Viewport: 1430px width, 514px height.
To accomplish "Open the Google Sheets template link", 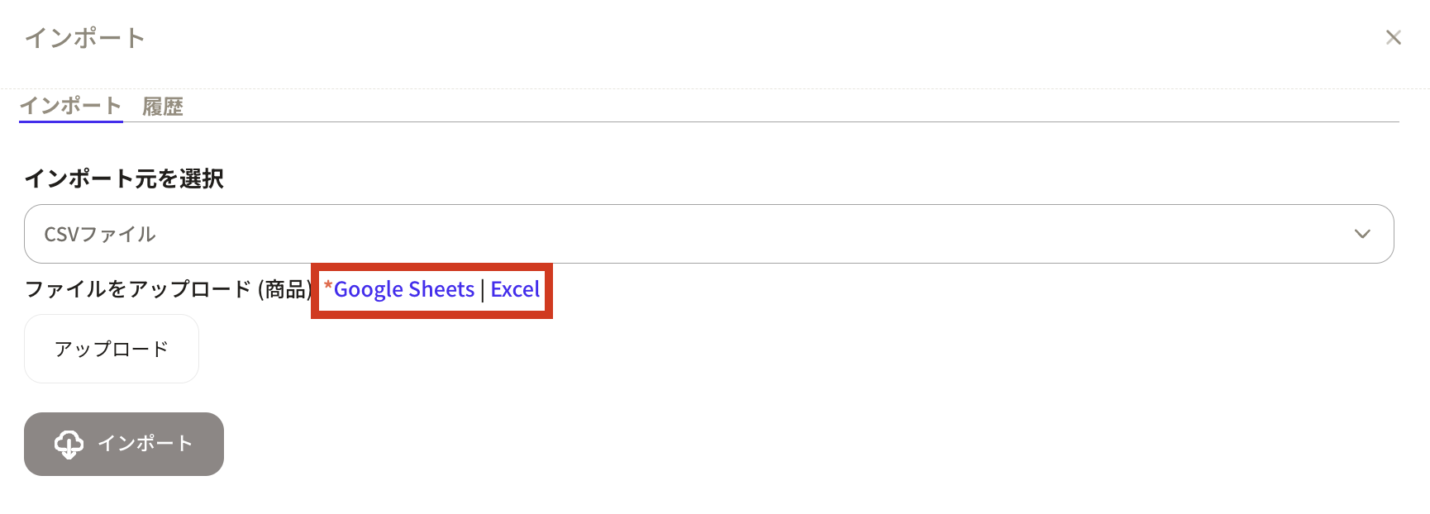I will [x=404, y=289].
